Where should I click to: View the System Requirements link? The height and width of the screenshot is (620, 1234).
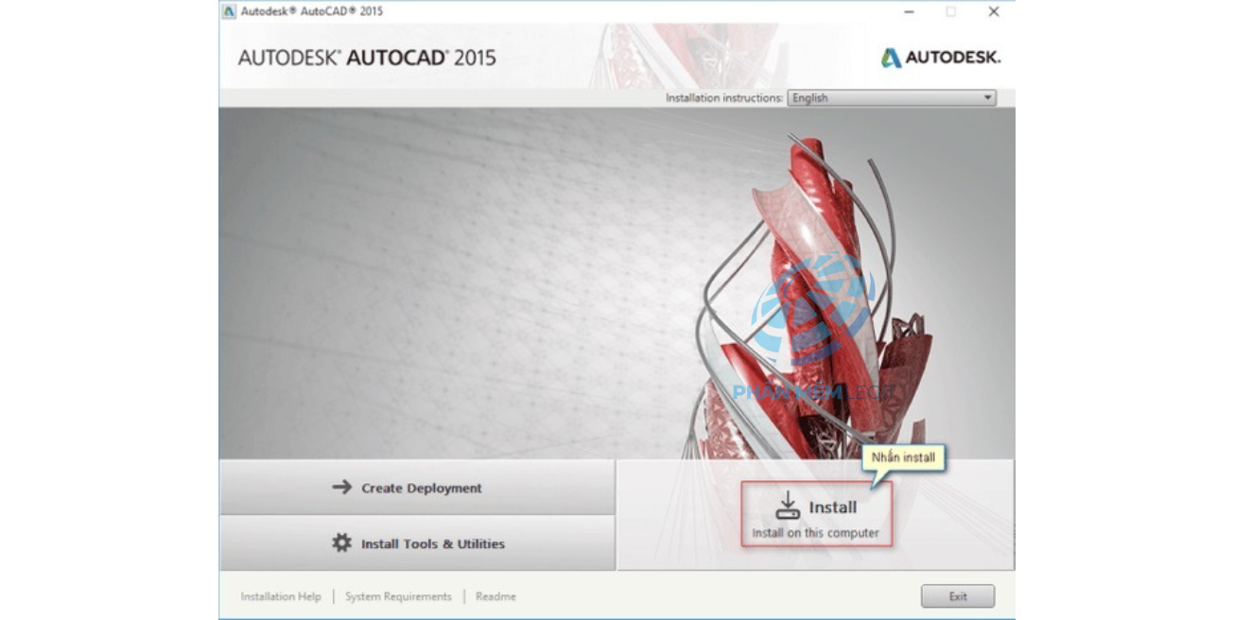click(398, 596)
